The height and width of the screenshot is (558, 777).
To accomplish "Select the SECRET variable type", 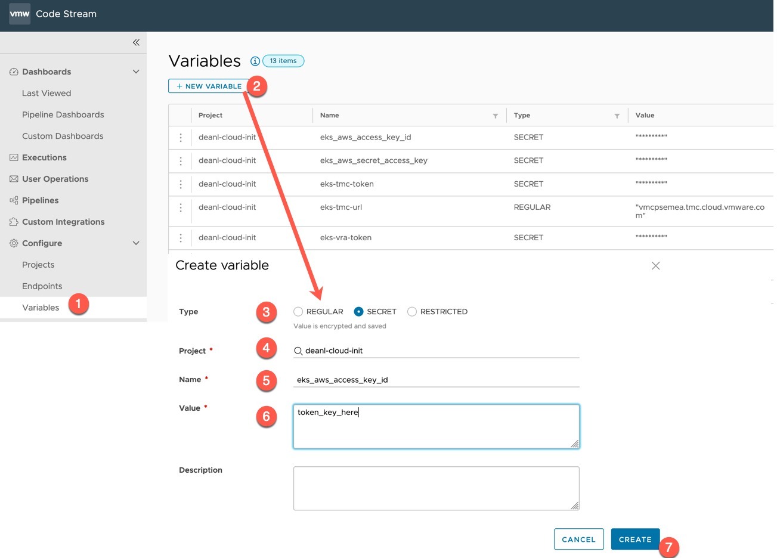I will tap(358, 312).
